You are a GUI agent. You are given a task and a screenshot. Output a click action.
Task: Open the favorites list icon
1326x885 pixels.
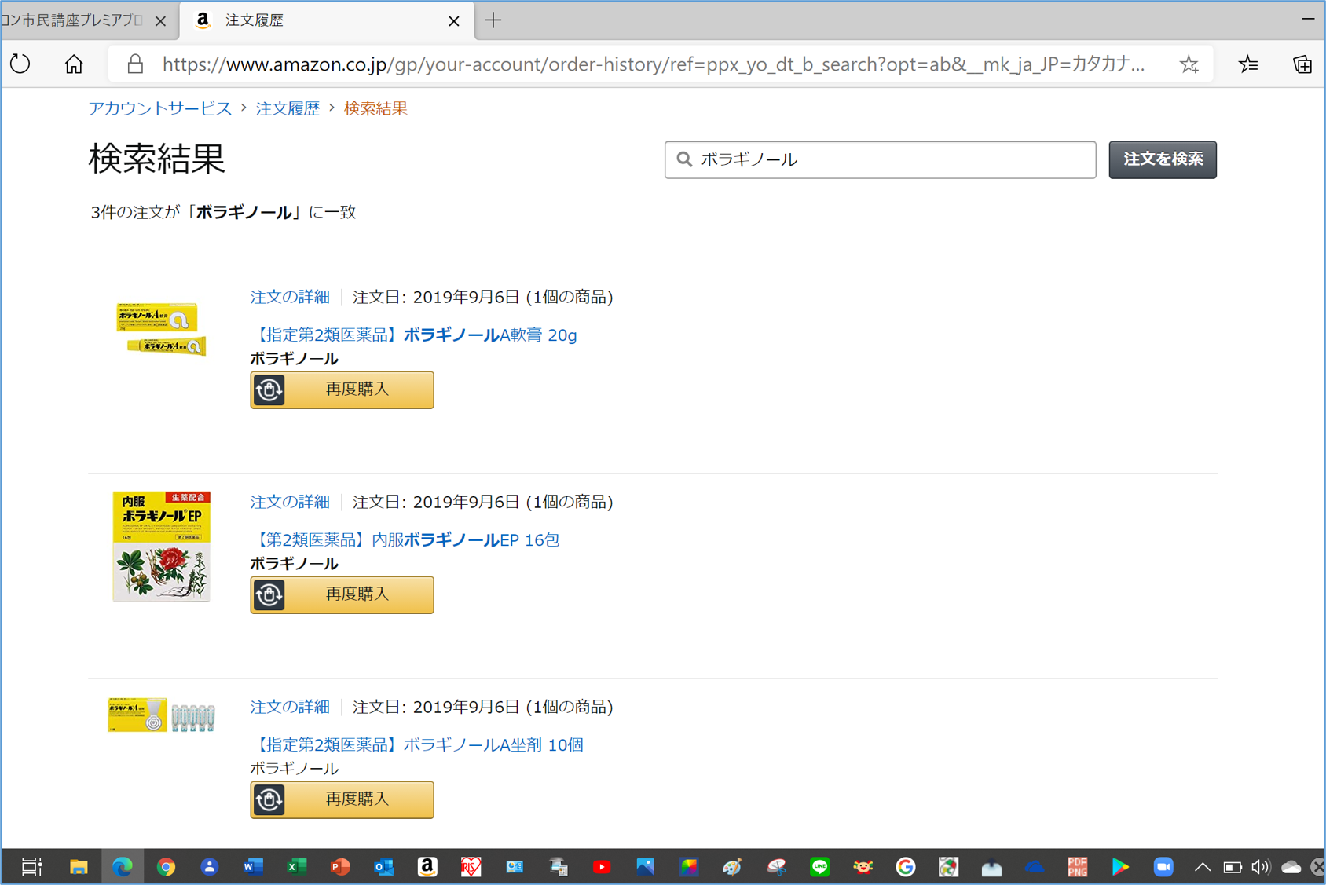[1247, 64]
